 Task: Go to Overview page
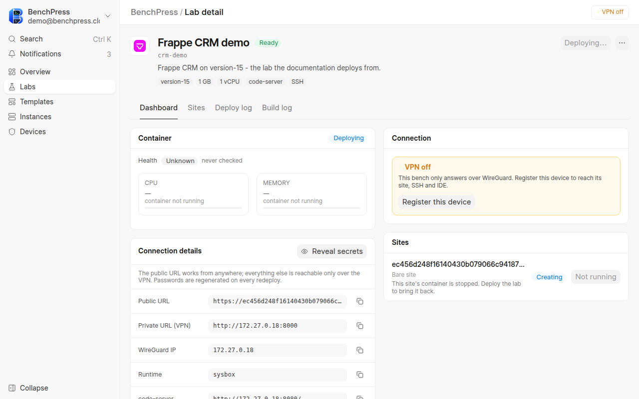coord(59,72)
